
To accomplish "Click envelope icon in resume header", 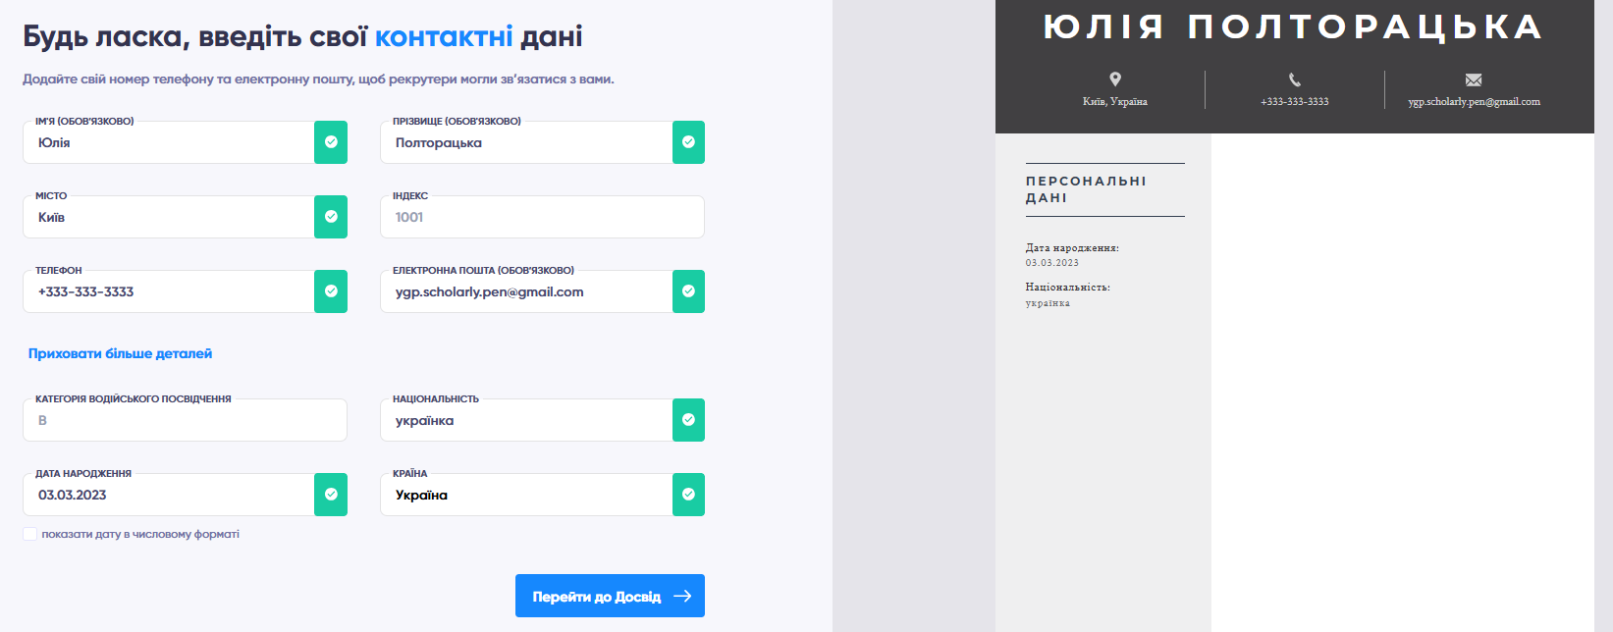I will (1473, 79).
